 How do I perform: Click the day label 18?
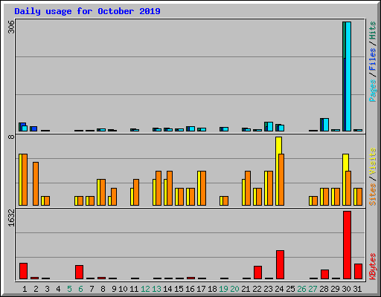(212, 289)
